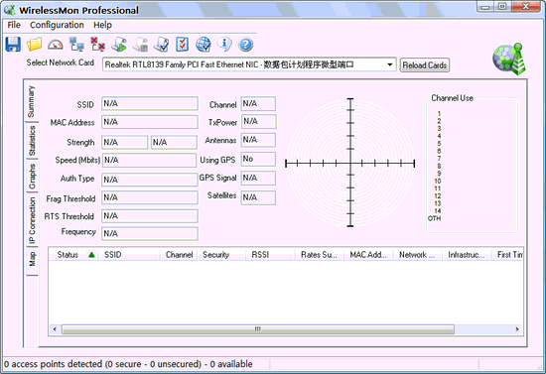
Task: Click the second Strength value field
Action: (174, 142)
